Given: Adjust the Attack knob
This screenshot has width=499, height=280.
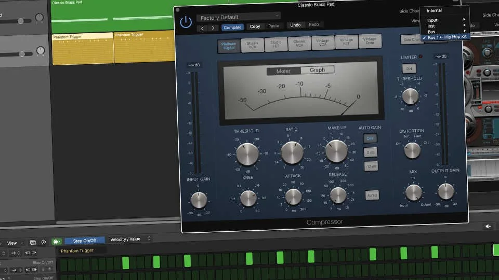Looking at the screenshot, I should coord(293,197).
